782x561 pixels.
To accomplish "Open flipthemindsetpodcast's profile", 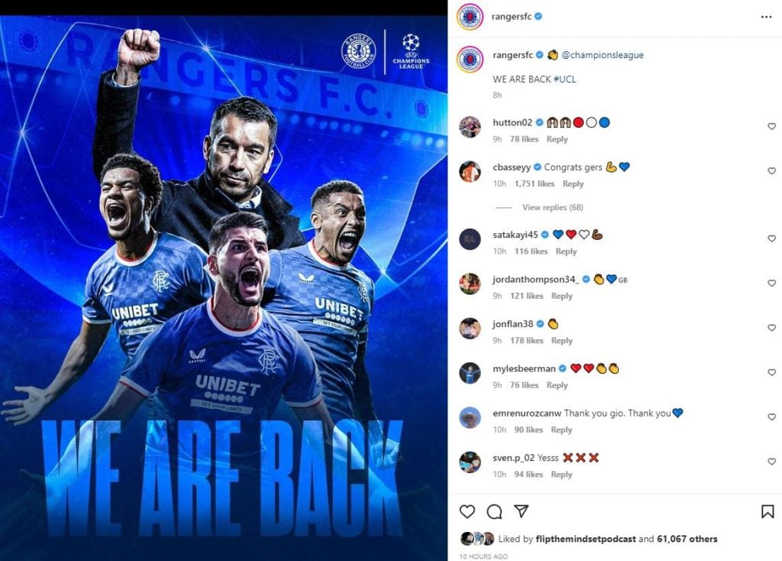I will tap(586, 539).
